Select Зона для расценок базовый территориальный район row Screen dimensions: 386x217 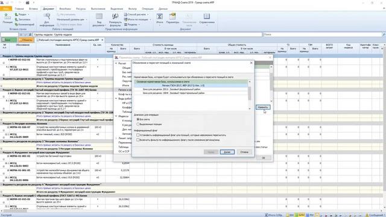coord(191,93)
